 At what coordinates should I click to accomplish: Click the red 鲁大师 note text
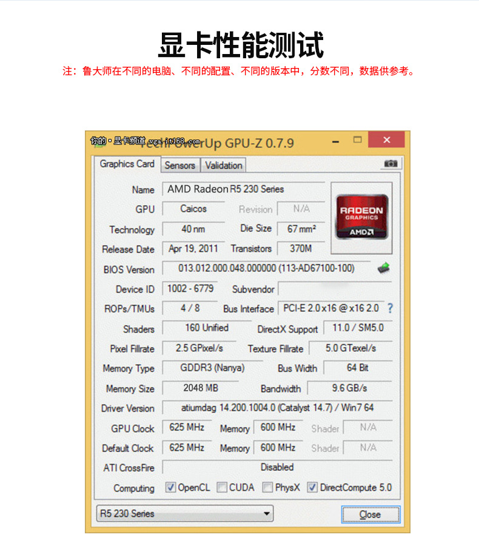pos(239,71)
